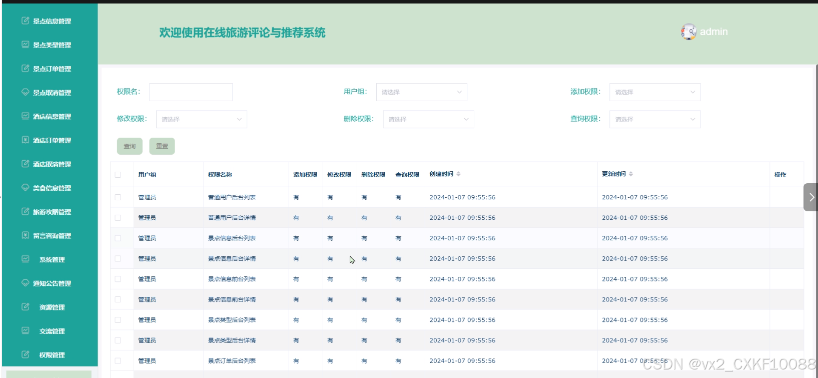Click the icon beside 酒店信息管理
The height and width of the screenshot is (378, 818).
pos(26,116)
